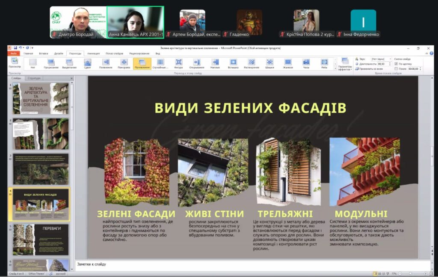The image size is (438, 277).
Task: Select the Шашки transition effect
Action: (x=269, y=63)
